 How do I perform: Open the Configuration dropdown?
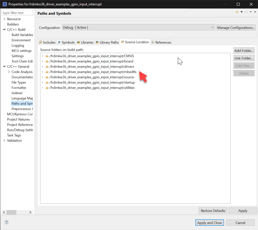(138, 27)
